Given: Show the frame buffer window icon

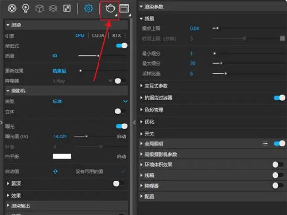Looking at the screenshot, I should pyautogui.click(x=124, y=9).
